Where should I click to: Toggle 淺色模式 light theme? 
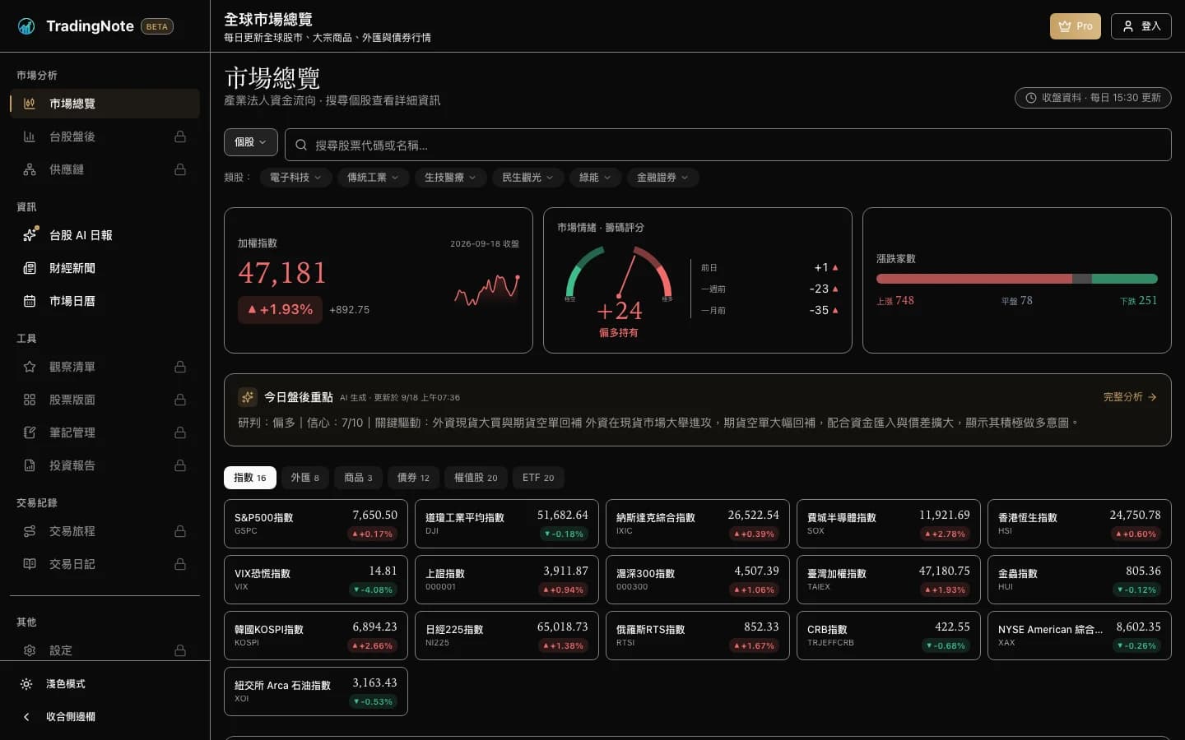click(105, 684)
